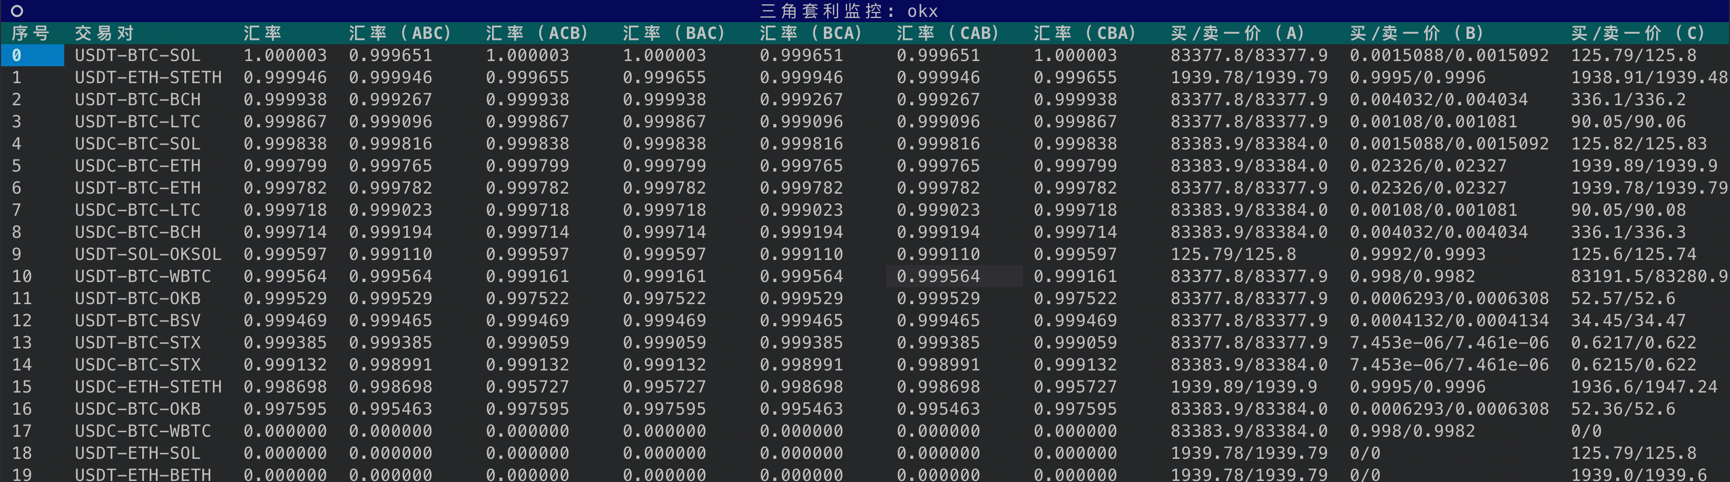Screen dimensions: 1730x482
Task: Click the 三角套利监控: okx title text
Action: coord(849,11)
